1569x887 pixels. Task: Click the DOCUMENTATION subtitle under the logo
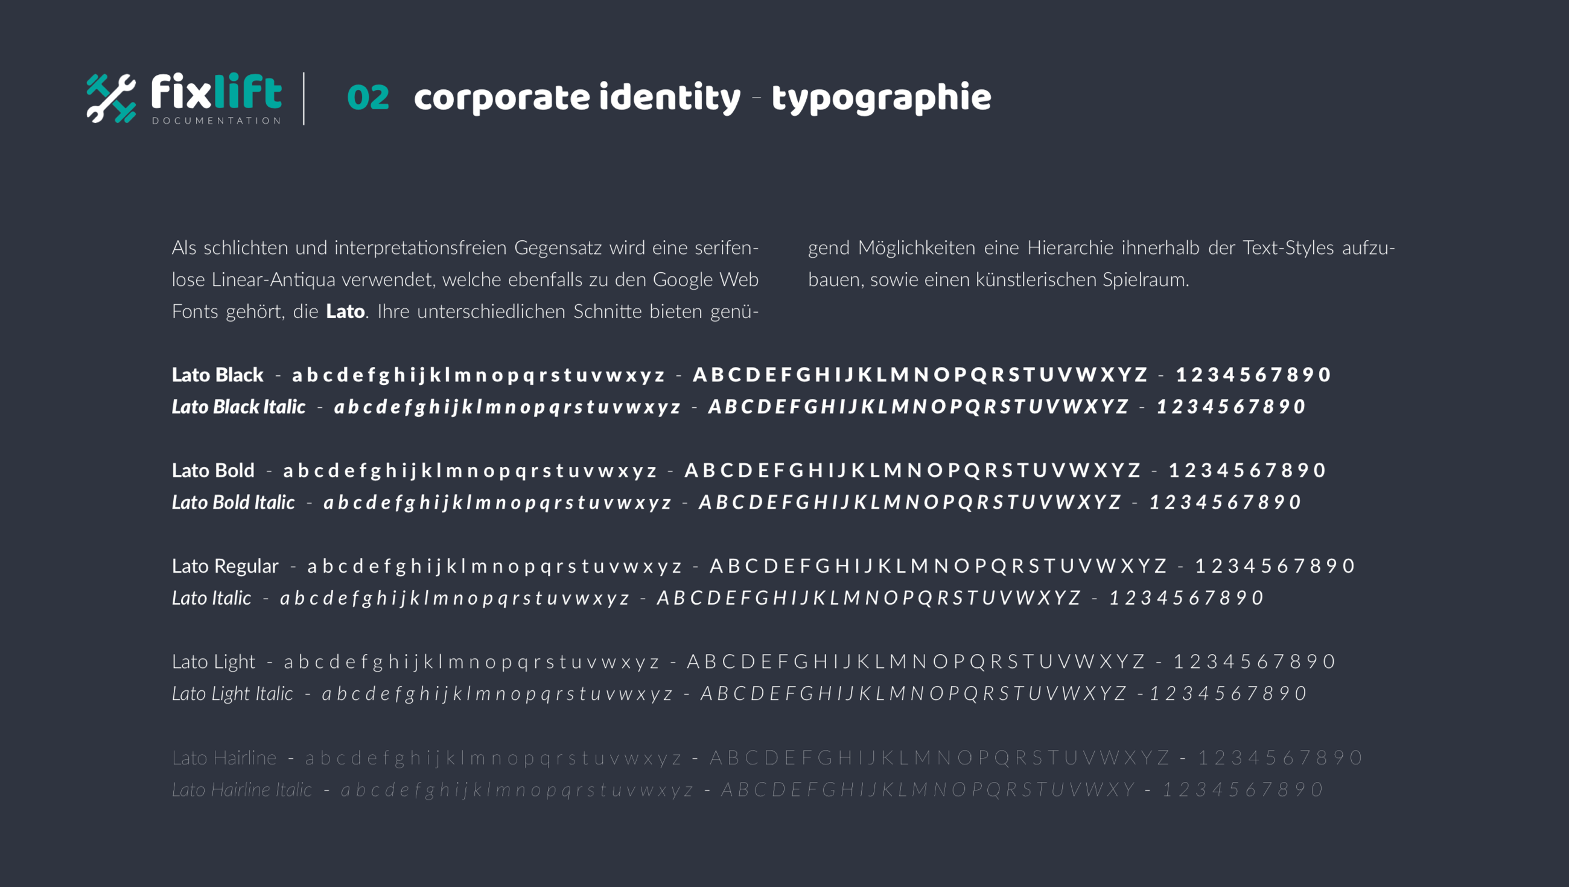[x=216, y=121]
